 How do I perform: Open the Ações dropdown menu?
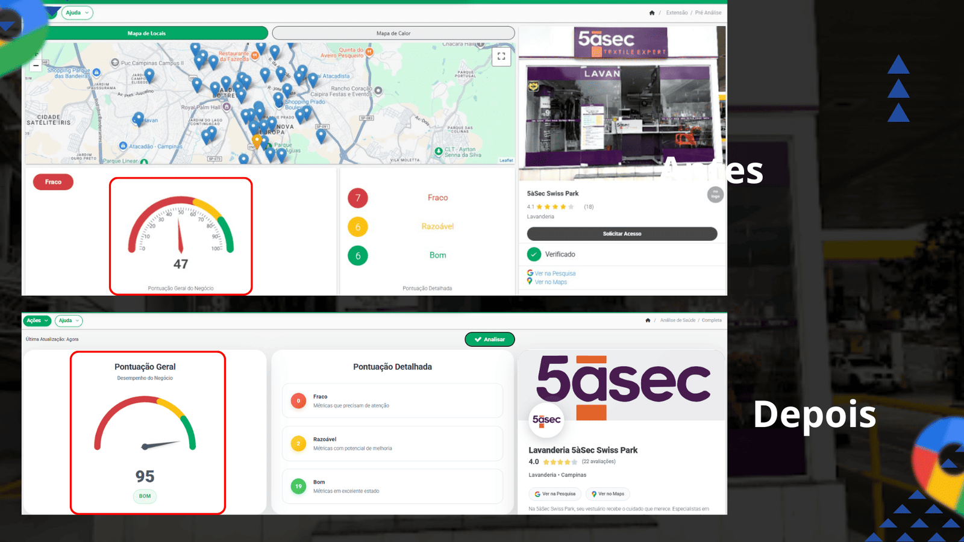point(37,320)
